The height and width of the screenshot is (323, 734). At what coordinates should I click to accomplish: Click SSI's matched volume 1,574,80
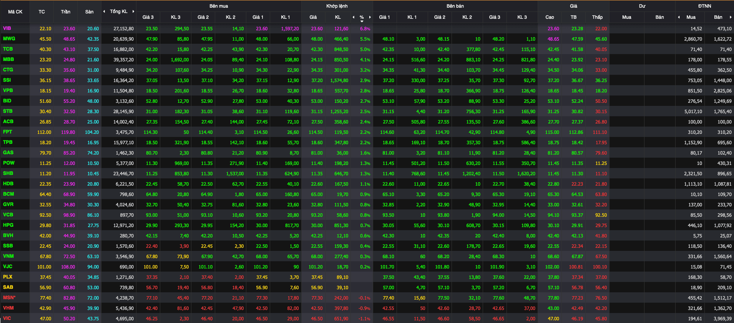click(339, 81)
